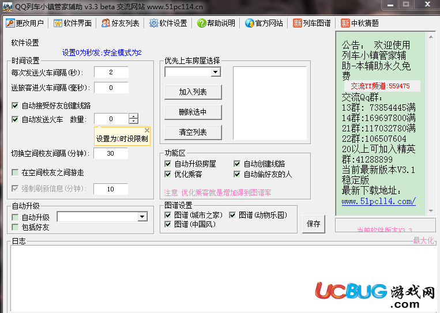
Task: Click the 官方网站 globe icon
Action: tap(250, 23)
